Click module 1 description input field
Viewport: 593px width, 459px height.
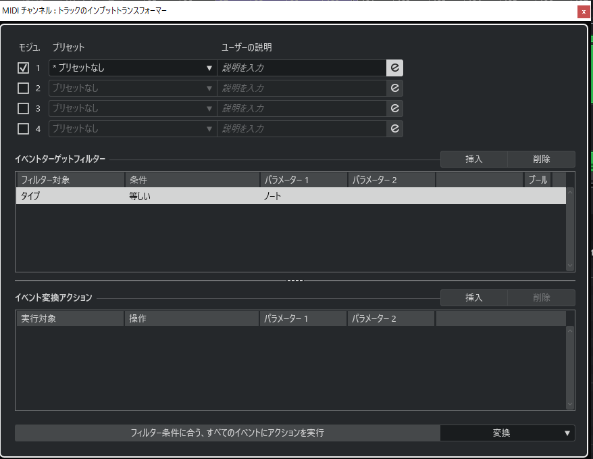pyautogui.click(x=301, y=68)
